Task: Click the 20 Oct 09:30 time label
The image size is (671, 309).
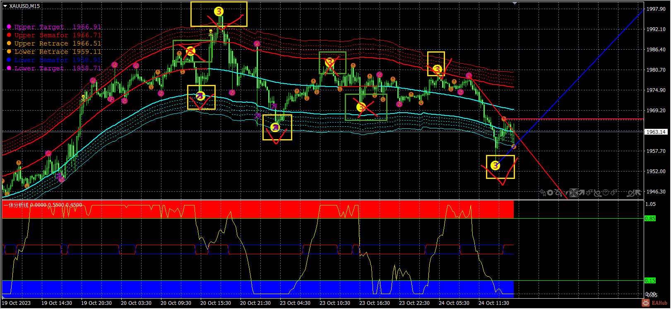Action: point(176,303)
